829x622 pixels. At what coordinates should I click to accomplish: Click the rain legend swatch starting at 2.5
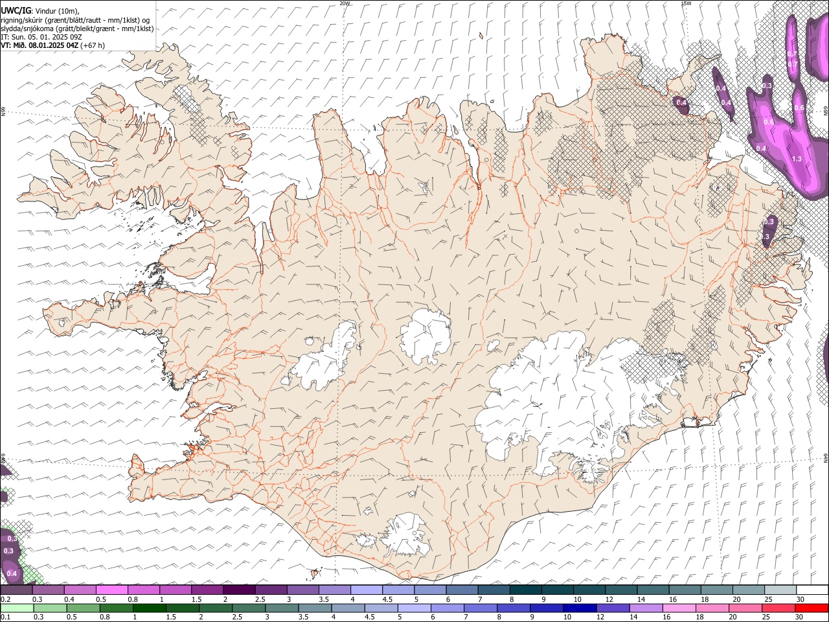tap(247, 608)
